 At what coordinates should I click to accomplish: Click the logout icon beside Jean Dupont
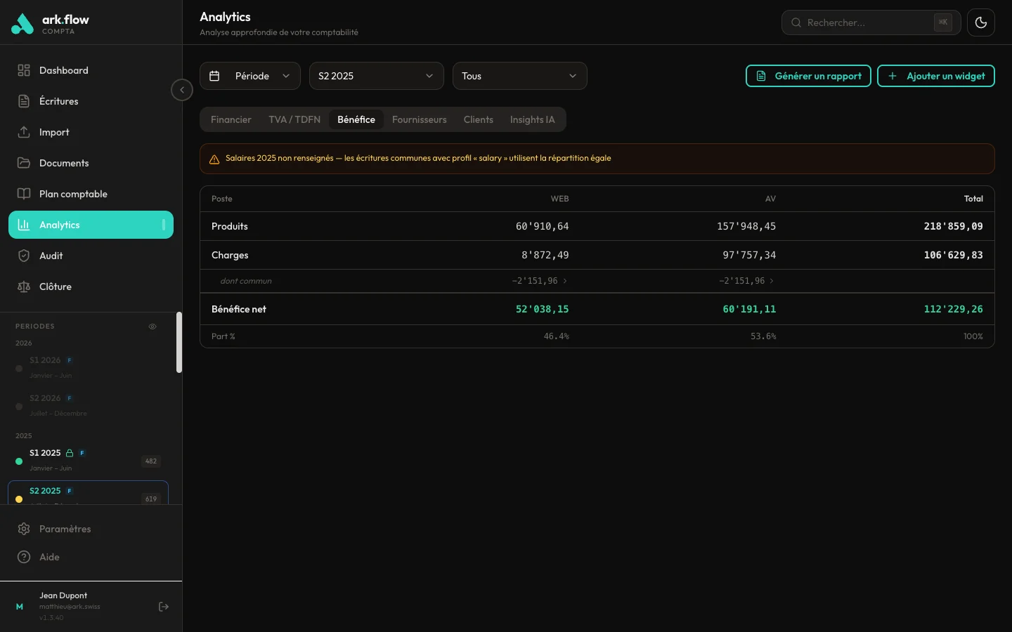[x=164, y=607]
